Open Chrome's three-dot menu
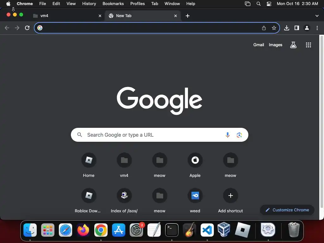324x243 pixels. [317, 28]
